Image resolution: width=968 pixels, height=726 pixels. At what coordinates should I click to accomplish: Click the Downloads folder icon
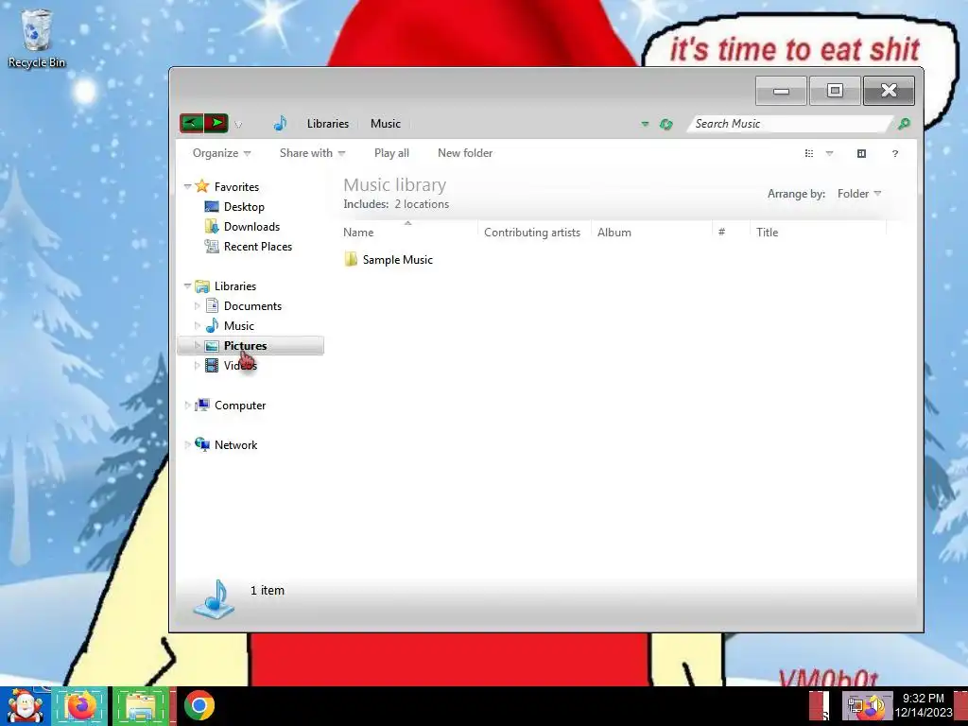pos(211,226)
